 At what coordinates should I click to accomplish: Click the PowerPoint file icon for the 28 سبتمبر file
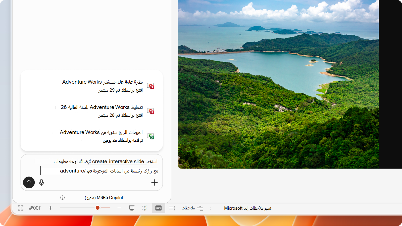(x=150, y=111)
